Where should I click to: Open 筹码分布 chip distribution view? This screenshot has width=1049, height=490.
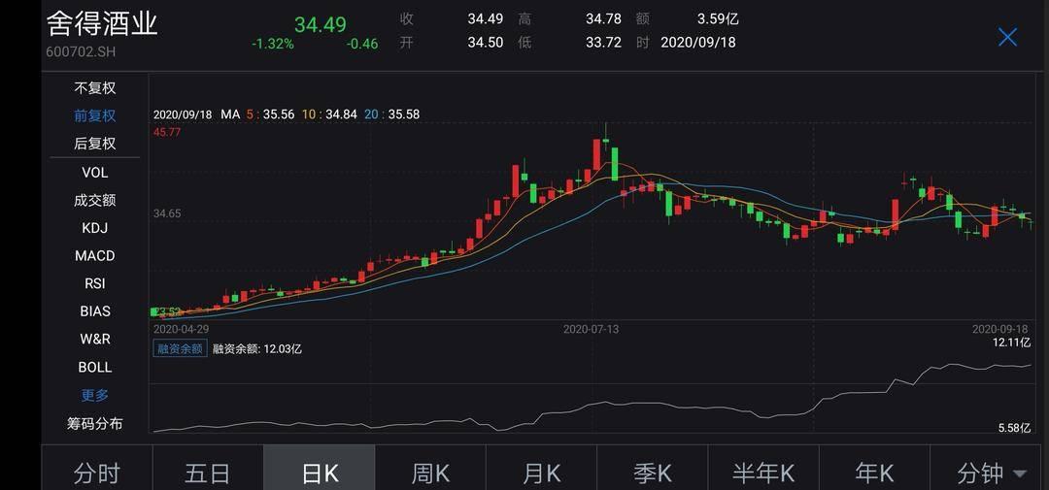[x=95, y=424]
